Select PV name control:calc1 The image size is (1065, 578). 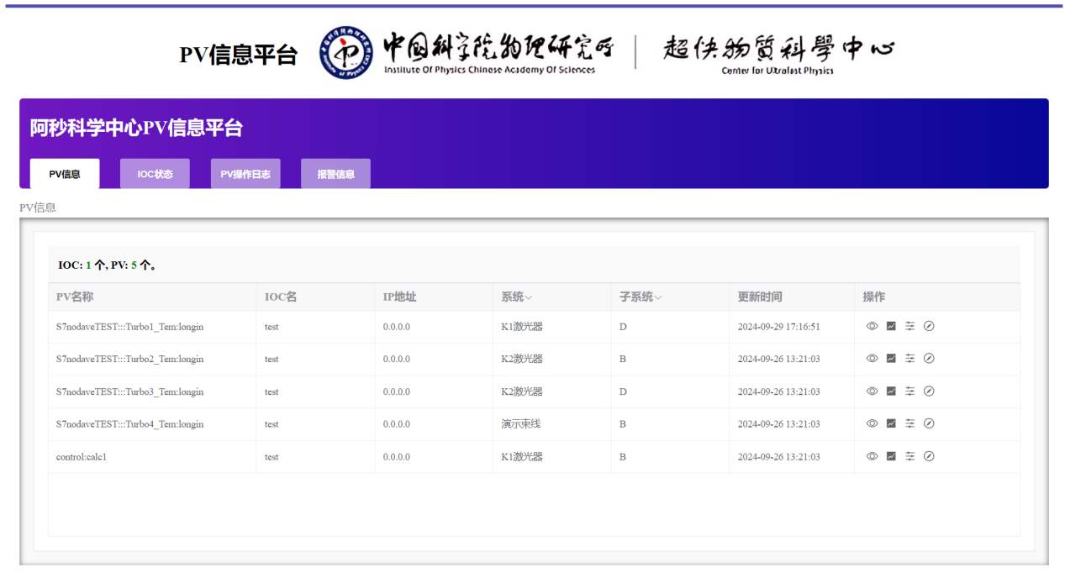(82, 457)
